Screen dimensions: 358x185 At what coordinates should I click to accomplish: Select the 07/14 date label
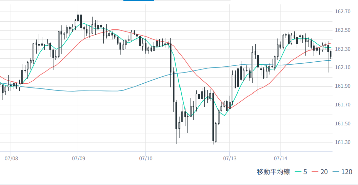[280, 158]
